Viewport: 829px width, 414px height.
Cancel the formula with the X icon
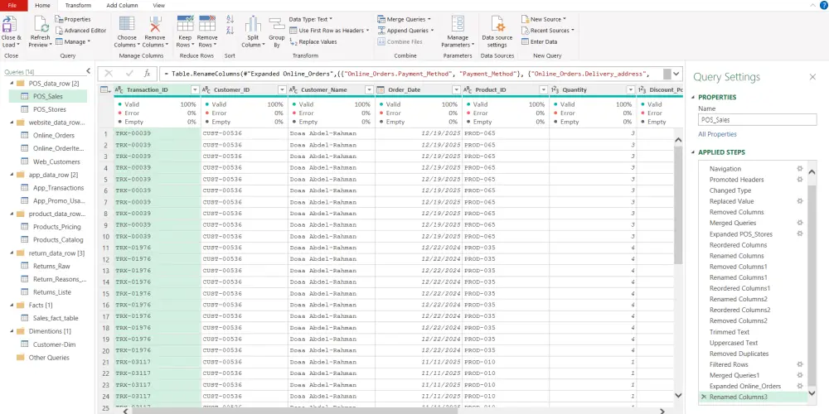109,74
